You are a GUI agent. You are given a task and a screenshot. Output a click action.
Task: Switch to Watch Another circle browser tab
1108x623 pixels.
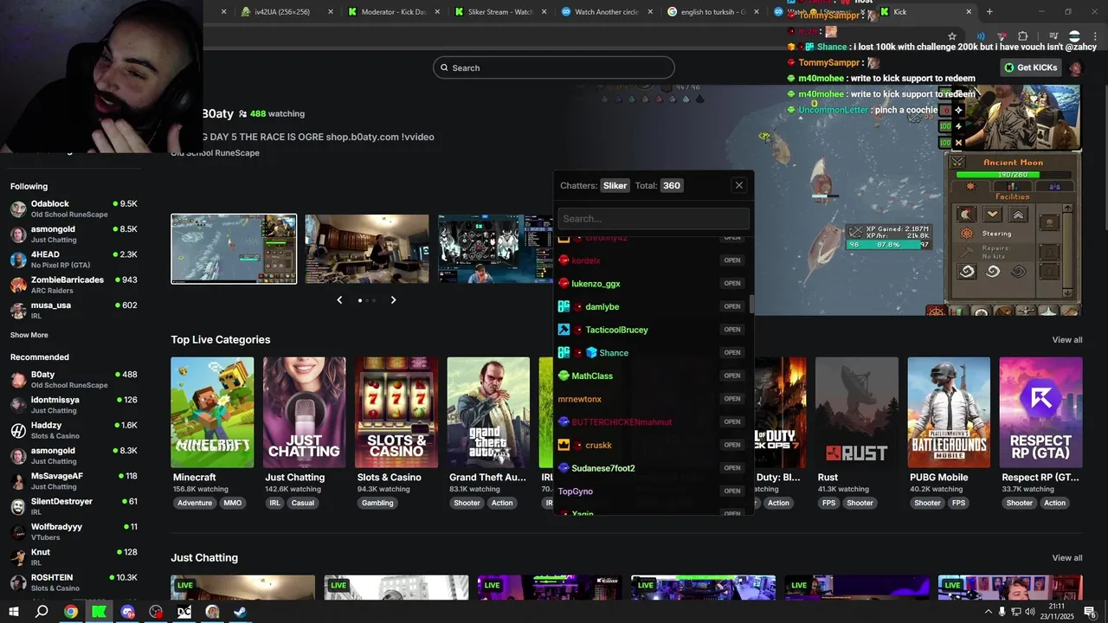point(607,12)
